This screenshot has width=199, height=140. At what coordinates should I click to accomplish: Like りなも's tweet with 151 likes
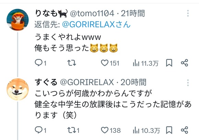pos(110,63)
